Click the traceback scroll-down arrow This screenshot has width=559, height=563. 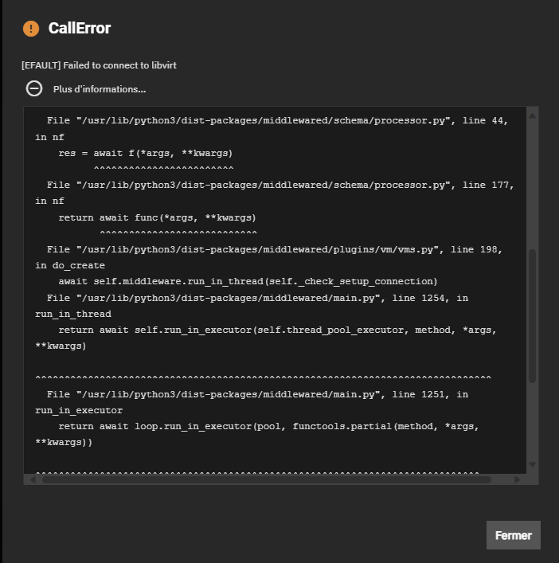(533, 464)
